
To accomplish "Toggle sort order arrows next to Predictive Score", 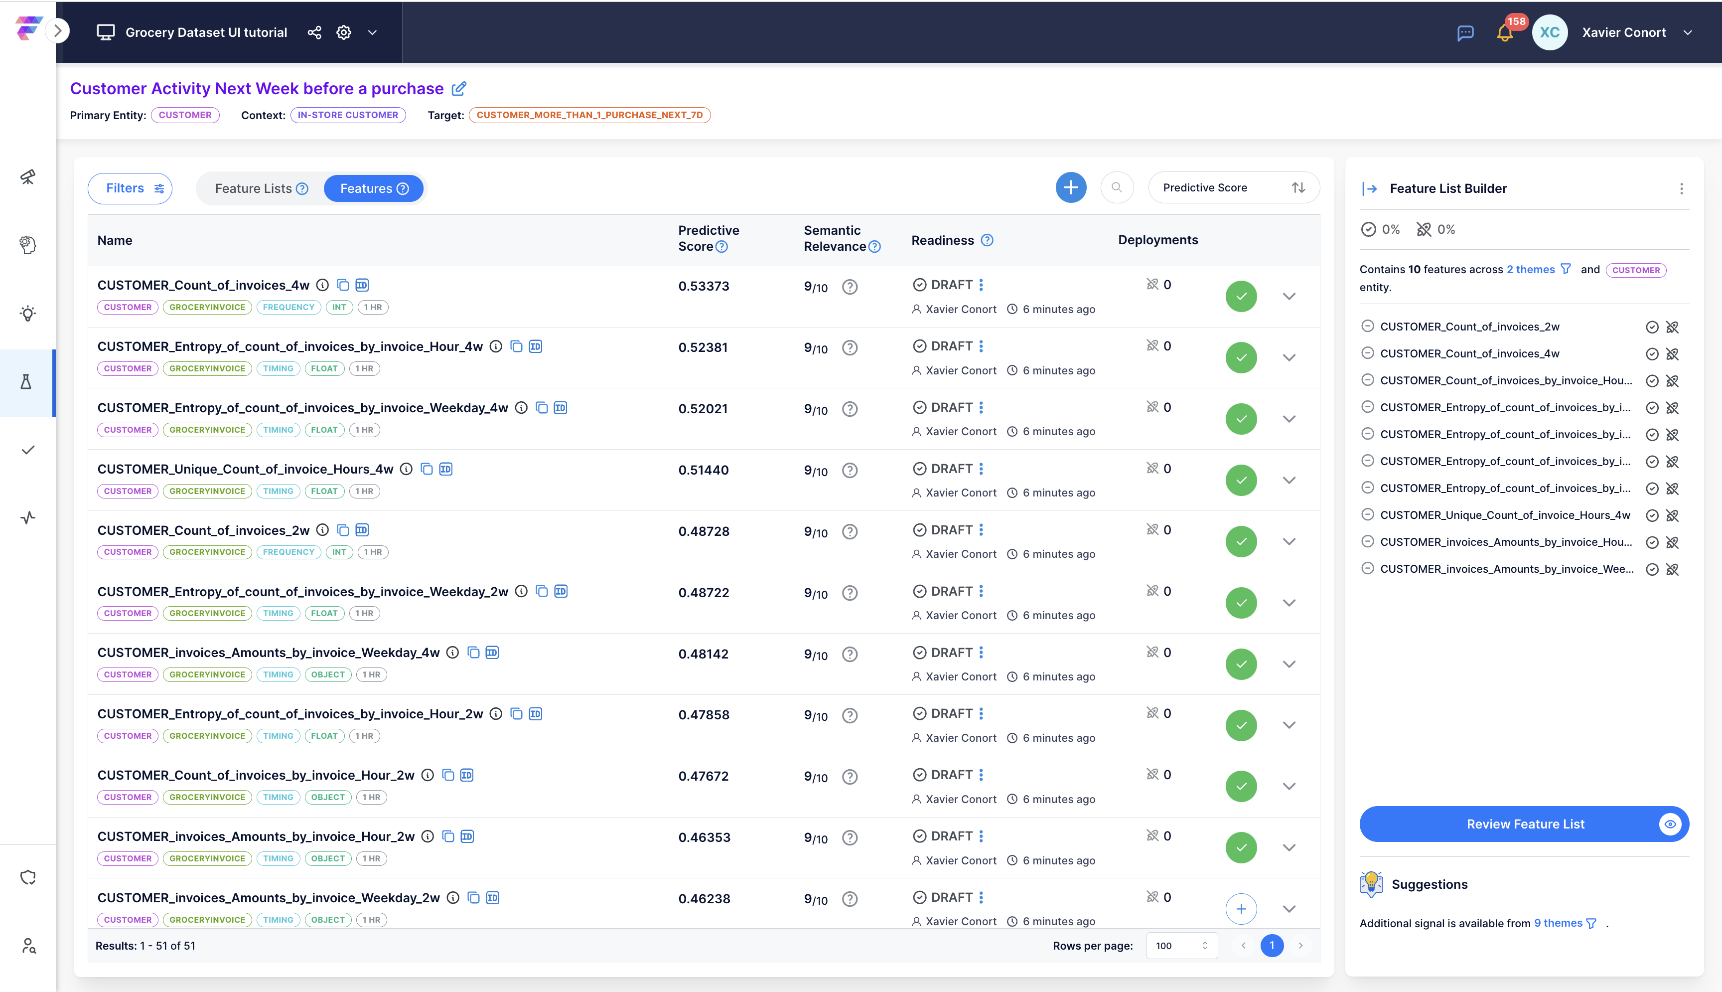I will pos(1298,187).
